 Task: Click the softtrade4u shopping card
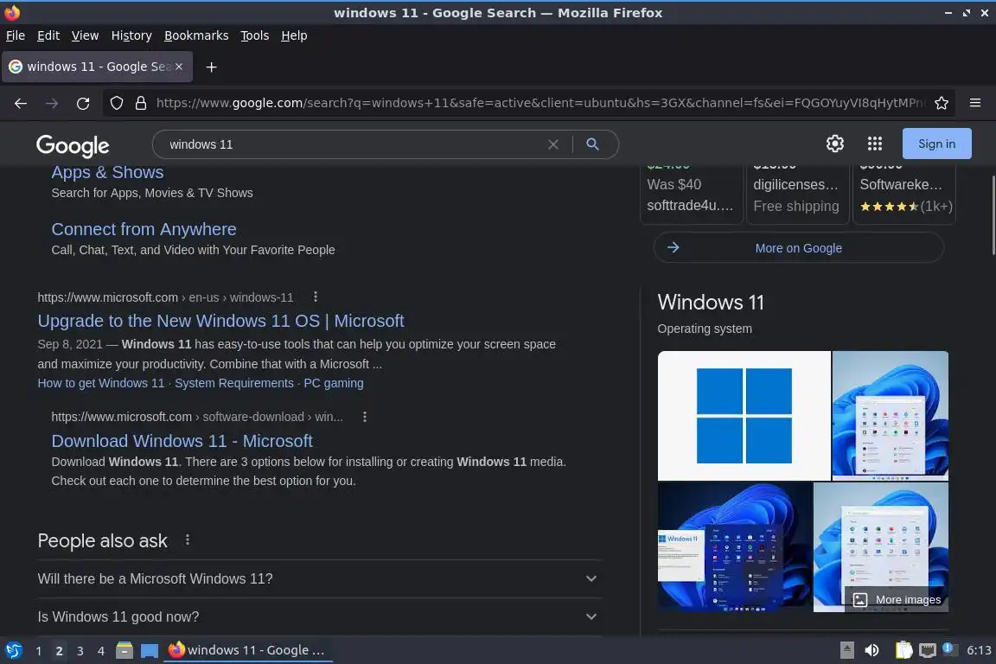691,194
